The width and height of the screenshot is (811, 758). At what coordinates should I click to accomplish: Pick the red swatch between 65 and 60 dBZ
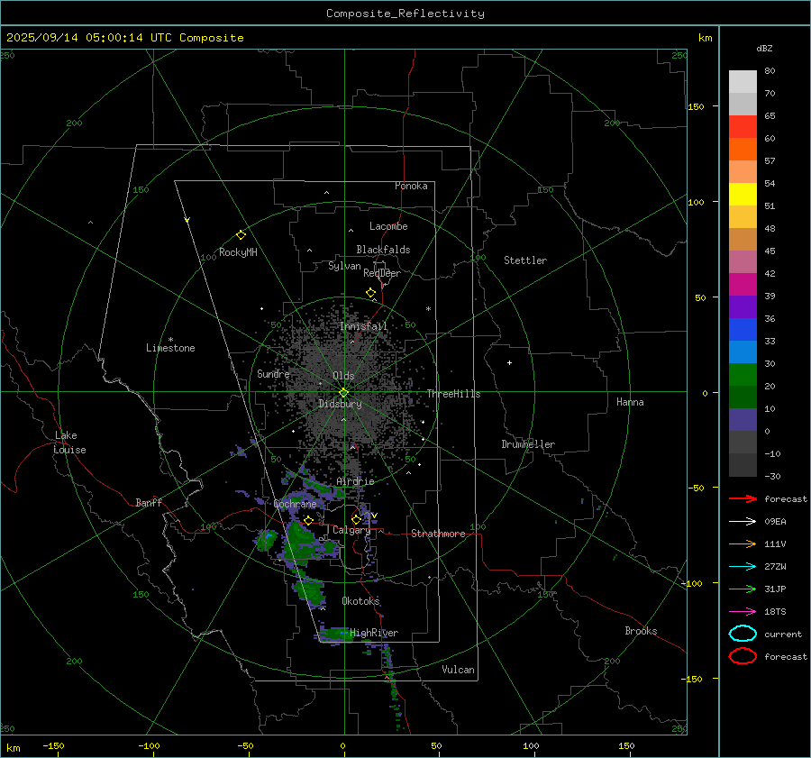743,127
